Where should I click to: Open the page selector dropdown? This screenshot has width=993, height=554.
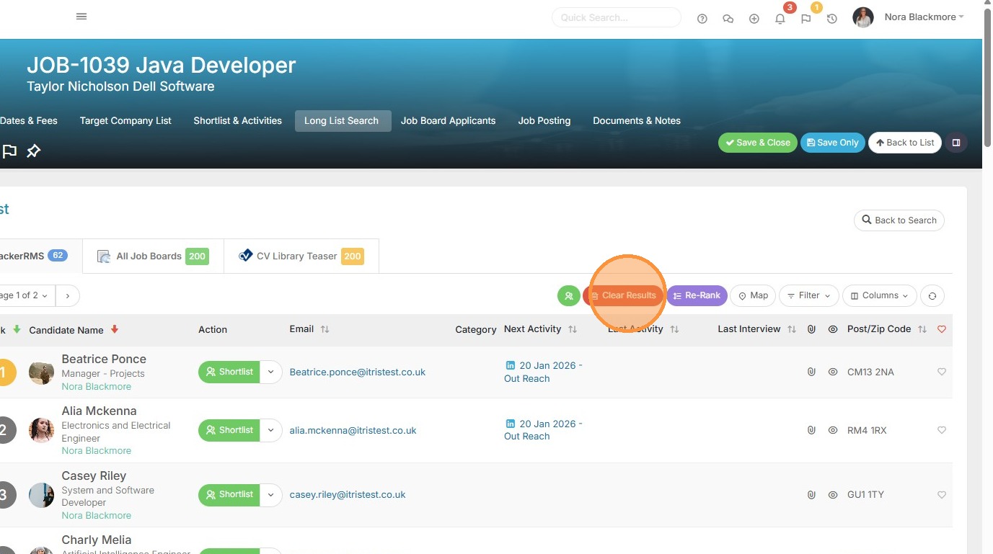pos(26,295)
